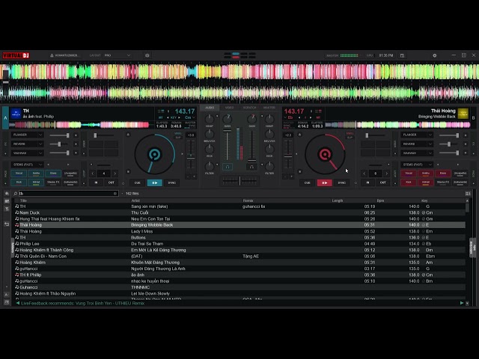The width and height of the screenshot is (479, 359).
Task: Click LiveFeedback recommends Vung Troi Binh Yen
Action: (82, 303)
